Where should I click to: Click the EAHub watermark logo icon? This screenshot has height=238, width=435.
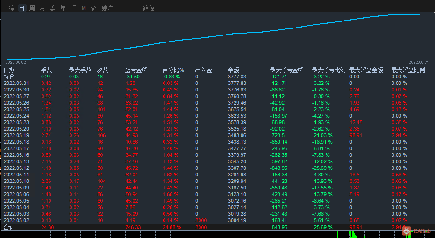click(406, 231)
